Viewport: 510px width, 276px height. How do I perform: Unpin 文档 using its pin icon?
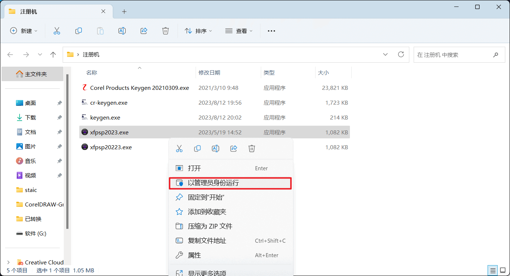click(x=59, y=132)
